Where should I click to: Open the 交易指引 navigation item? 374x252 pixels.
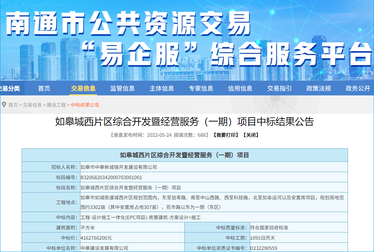click(280, 89)
